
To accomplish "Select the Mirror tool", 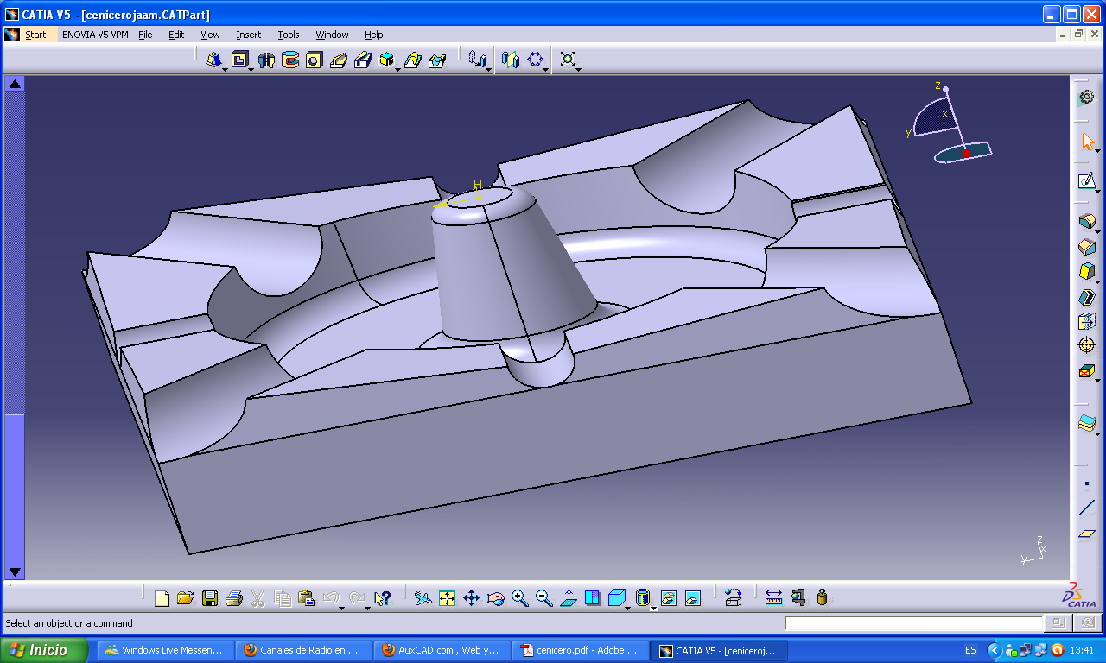I will (511, 60).
